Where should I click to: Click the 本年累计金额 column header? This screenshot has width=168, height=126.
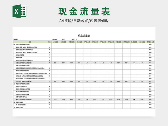pos(150,42)
